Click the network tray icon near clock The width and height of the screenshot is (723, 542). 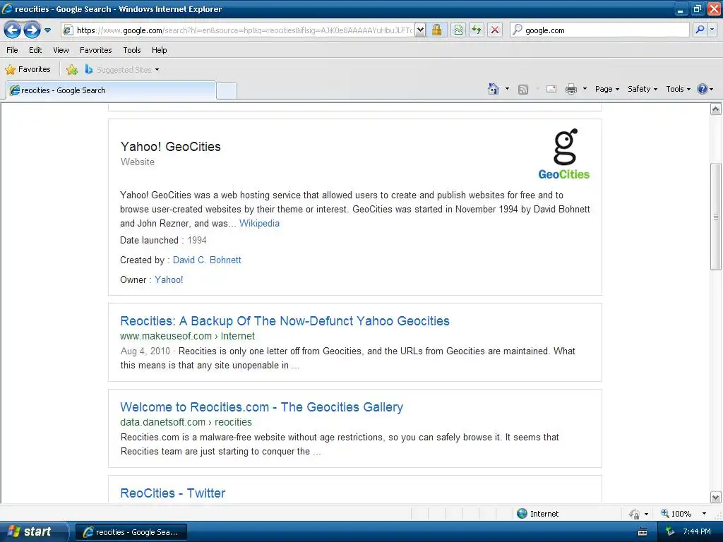[x=671, y=532]
